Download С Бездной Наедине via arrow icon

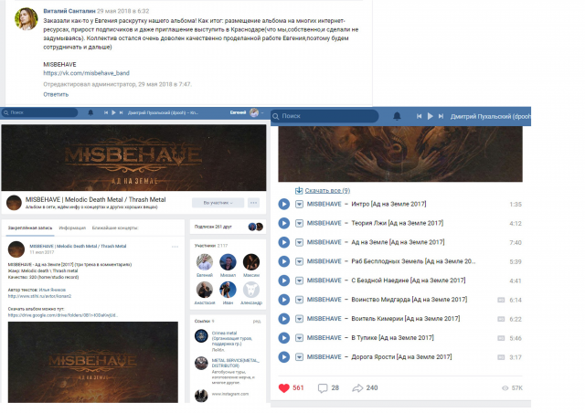tap(299, 281)
